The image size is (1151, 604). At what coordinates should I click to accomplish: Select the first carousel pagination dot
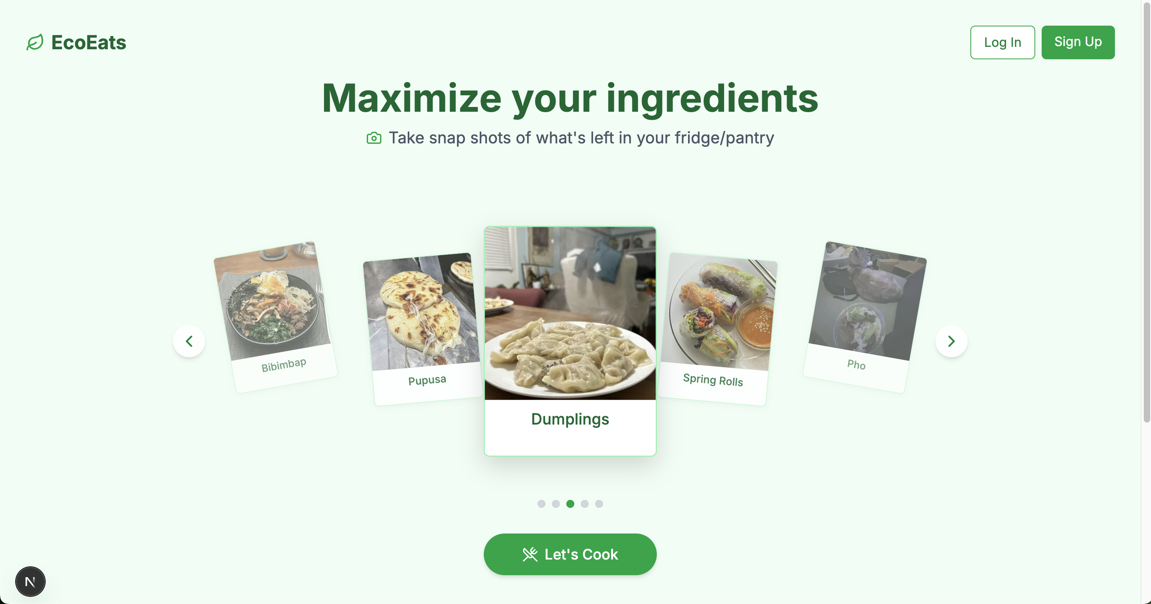tap(541, 504)
